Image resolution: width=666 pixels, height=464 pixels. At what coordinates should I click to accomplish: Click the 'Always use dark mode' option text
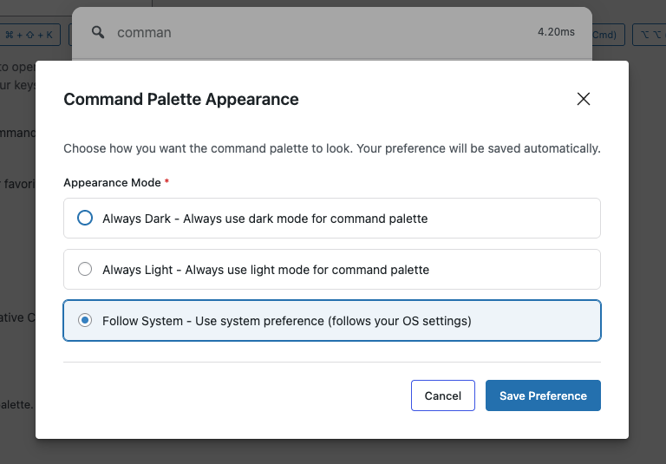[305, 219]
